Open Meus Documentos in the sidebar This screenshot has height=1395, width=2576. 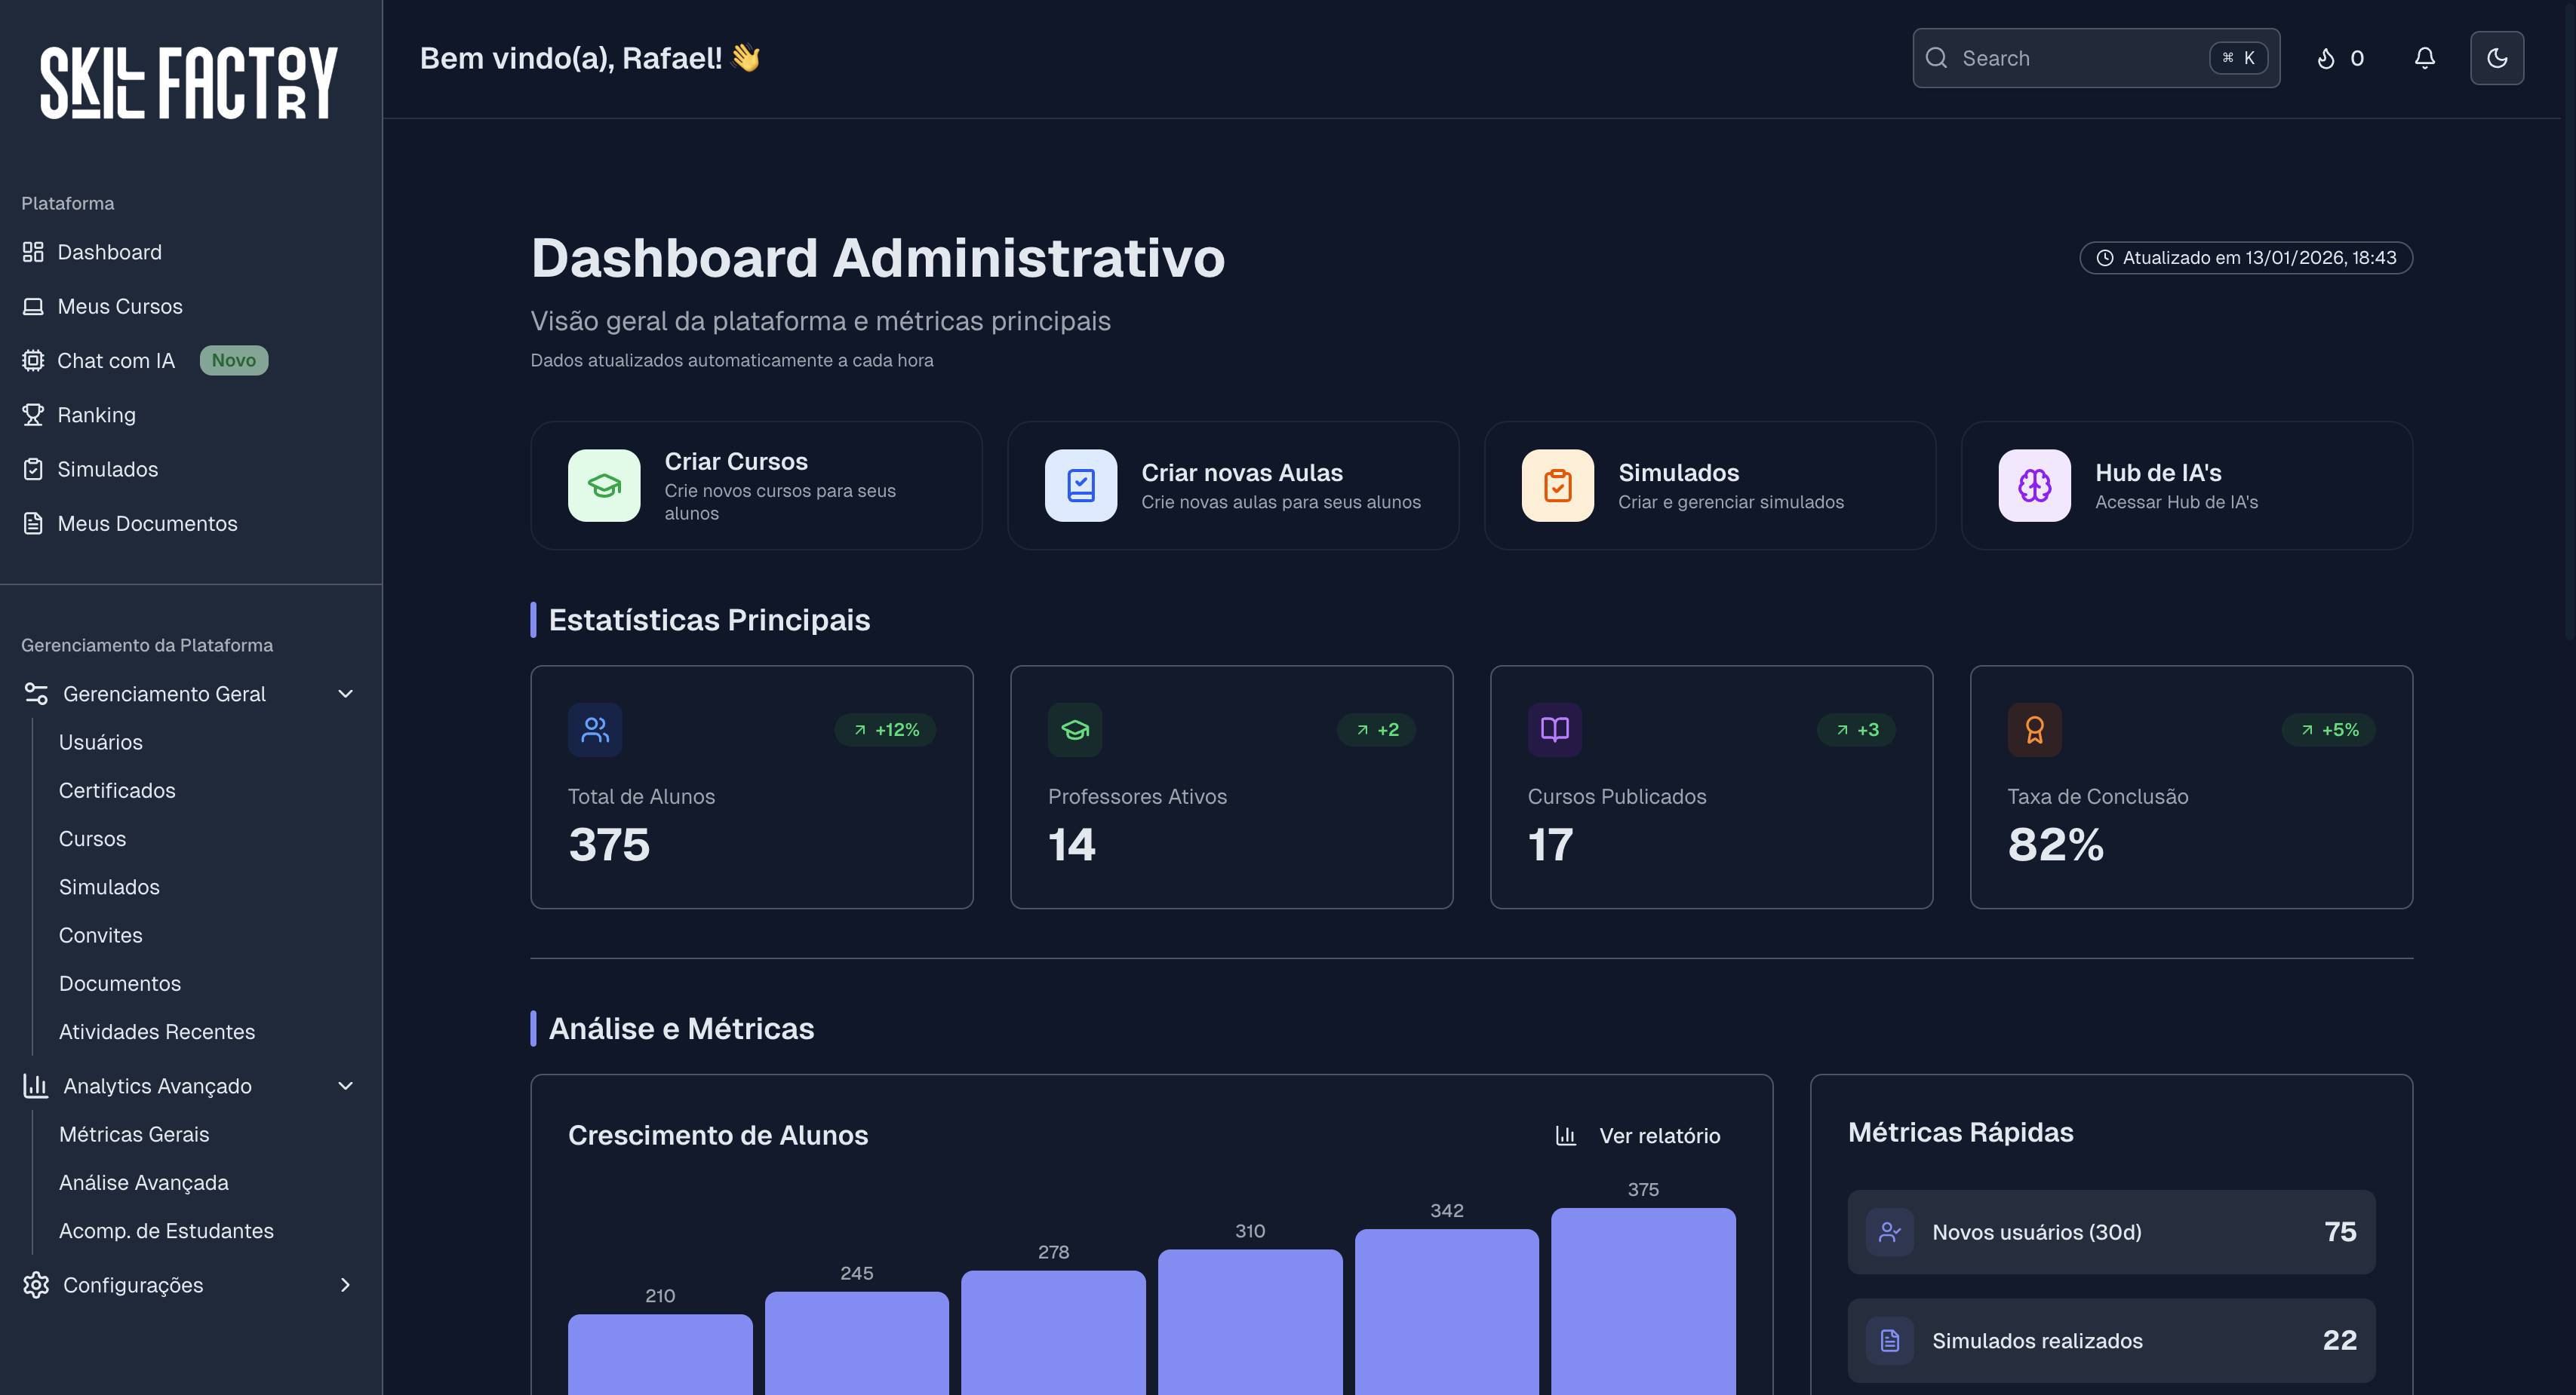point(147,523)
